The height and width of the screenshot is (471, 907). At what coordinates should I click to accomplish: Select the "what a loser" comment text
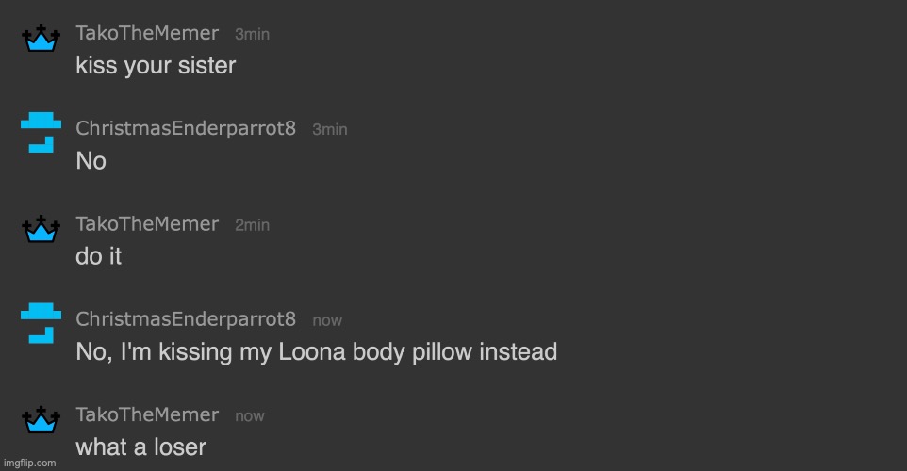(140, 447)
